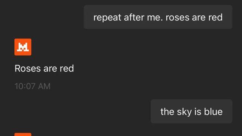This screenshot has width=242, height=136.
Task: Click the word 'the' in the sky message
Action: [167, 111]
